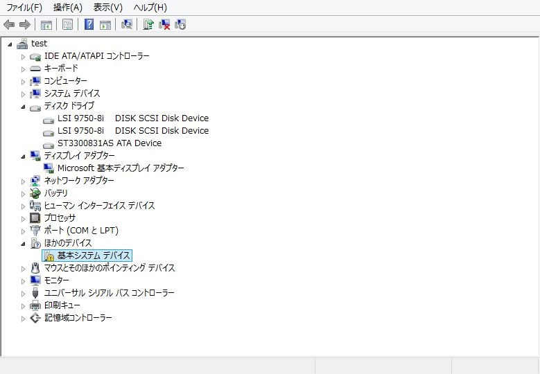
Task: Click the port icon beside ポート (COM と LPT)
Action: [x=35, y=230]
